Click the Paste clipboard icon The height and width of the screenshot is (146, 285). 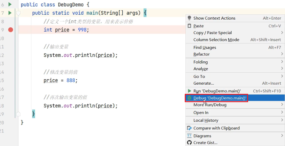click(189, 26)
